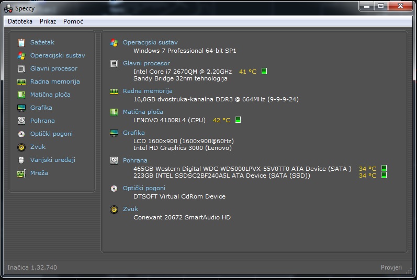Click the Glavni procesor chip icon in sidebar
417x280 pixels.
21,69
